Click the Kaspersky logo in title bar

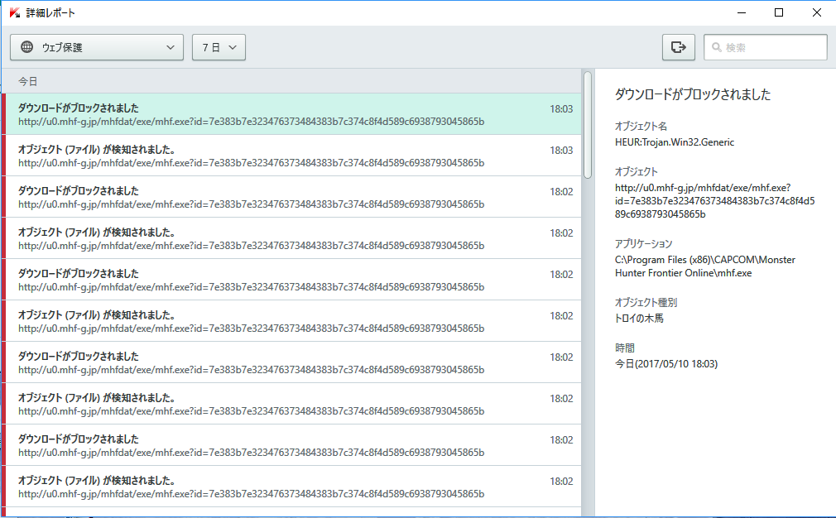(x=14, y=12)
